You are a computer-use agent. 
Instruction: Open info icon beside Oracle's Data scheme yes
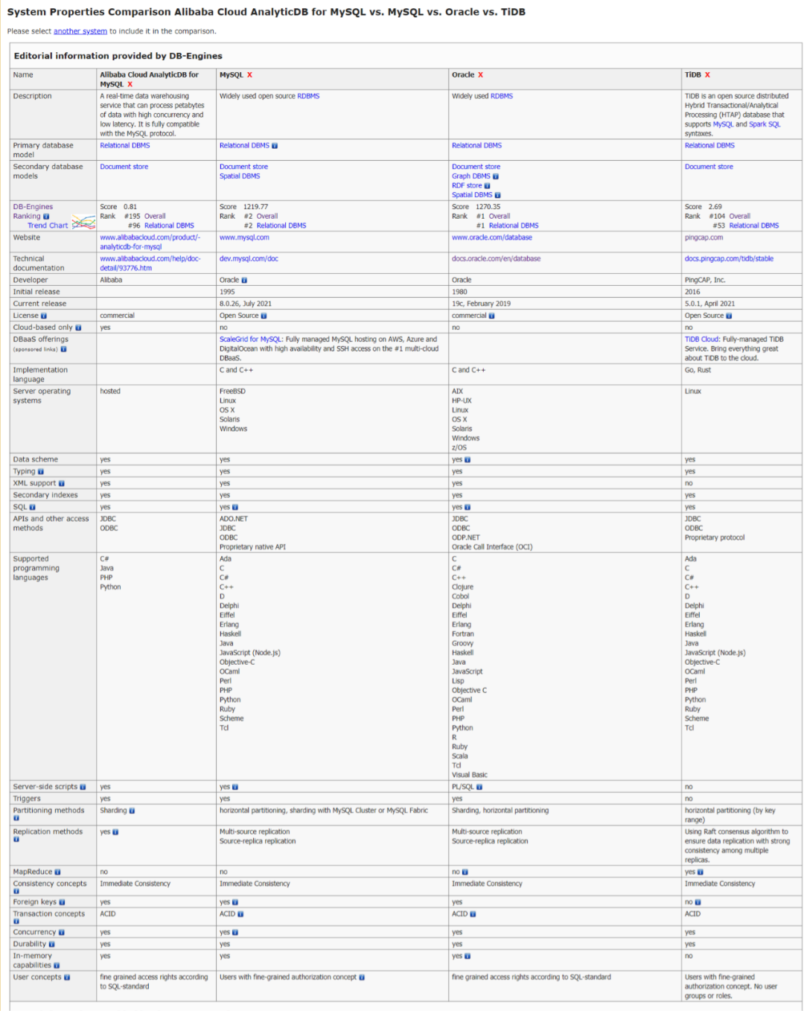[x=468, y=460]
